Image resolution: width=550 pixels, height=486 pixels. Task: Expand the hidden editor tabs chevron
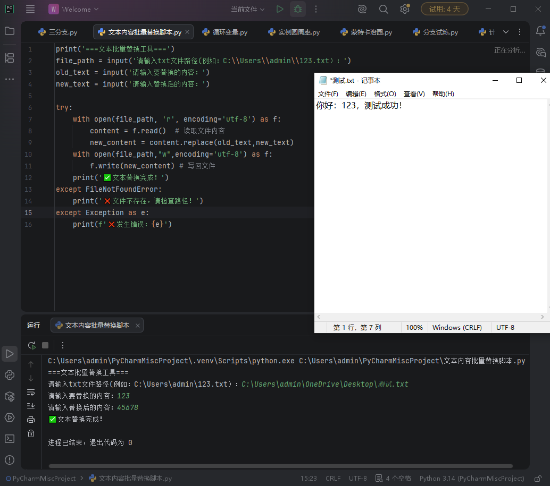(x=505, y=32)
